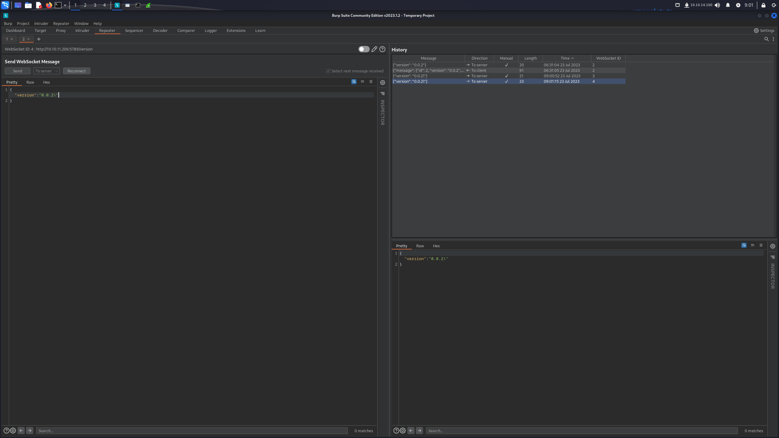Open search settings gear in response pane
This screenshot has height=438, width=779.
403,430
